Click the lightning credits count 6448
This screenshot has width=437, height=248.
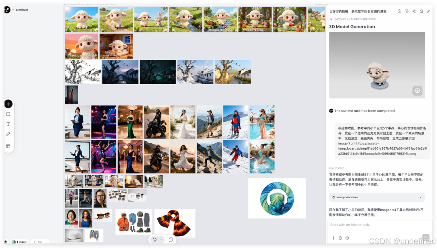click(22, 242)
